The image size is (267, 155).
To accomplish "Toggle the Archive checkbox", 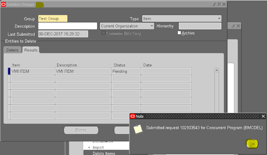I will [179, 33].
